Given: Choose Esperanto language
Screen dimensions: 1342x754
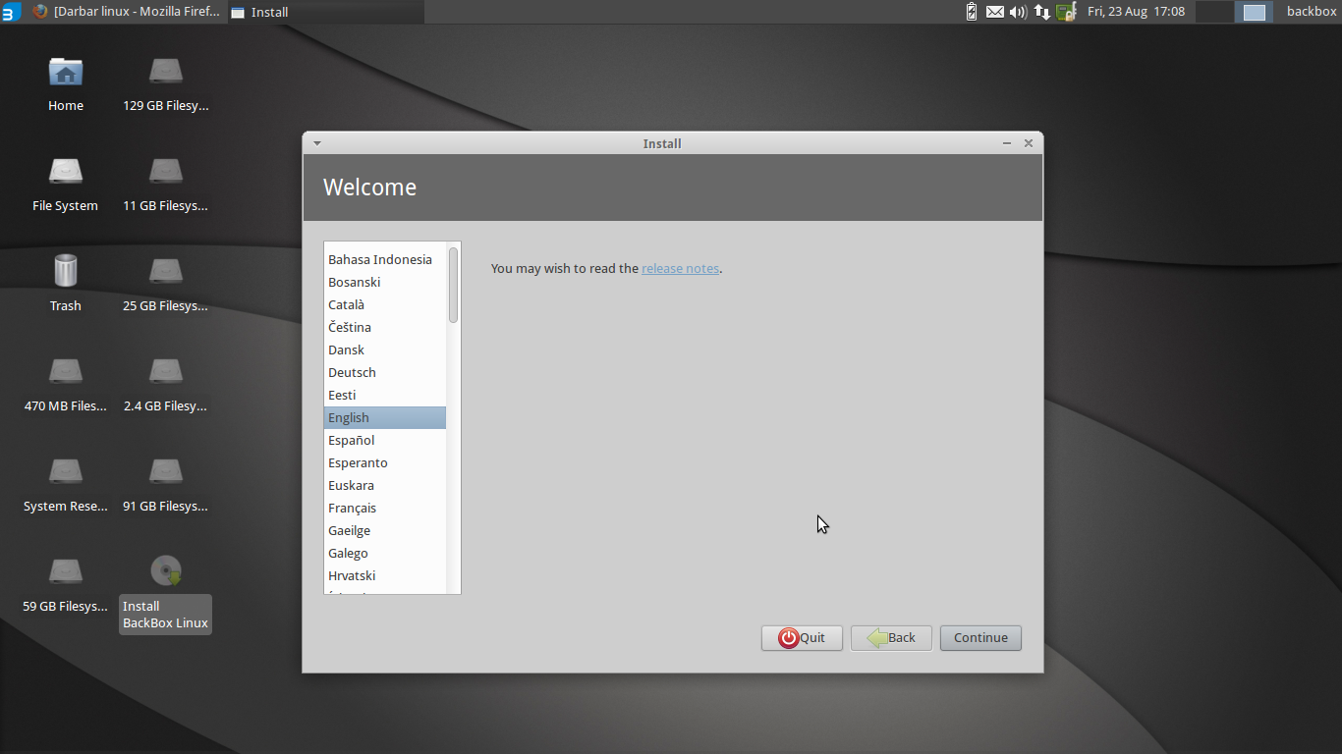Looking at the screenshot, I should click(x=385, y=462).
